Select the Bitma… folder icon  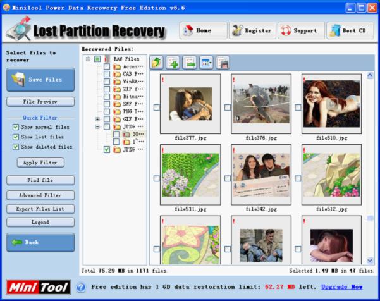pyautogui.click(x=117, y=97)
